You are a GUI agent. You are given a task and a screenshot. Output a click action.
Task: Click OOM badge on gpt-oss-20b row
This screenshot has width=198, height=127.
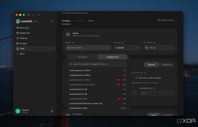point(119,99)
